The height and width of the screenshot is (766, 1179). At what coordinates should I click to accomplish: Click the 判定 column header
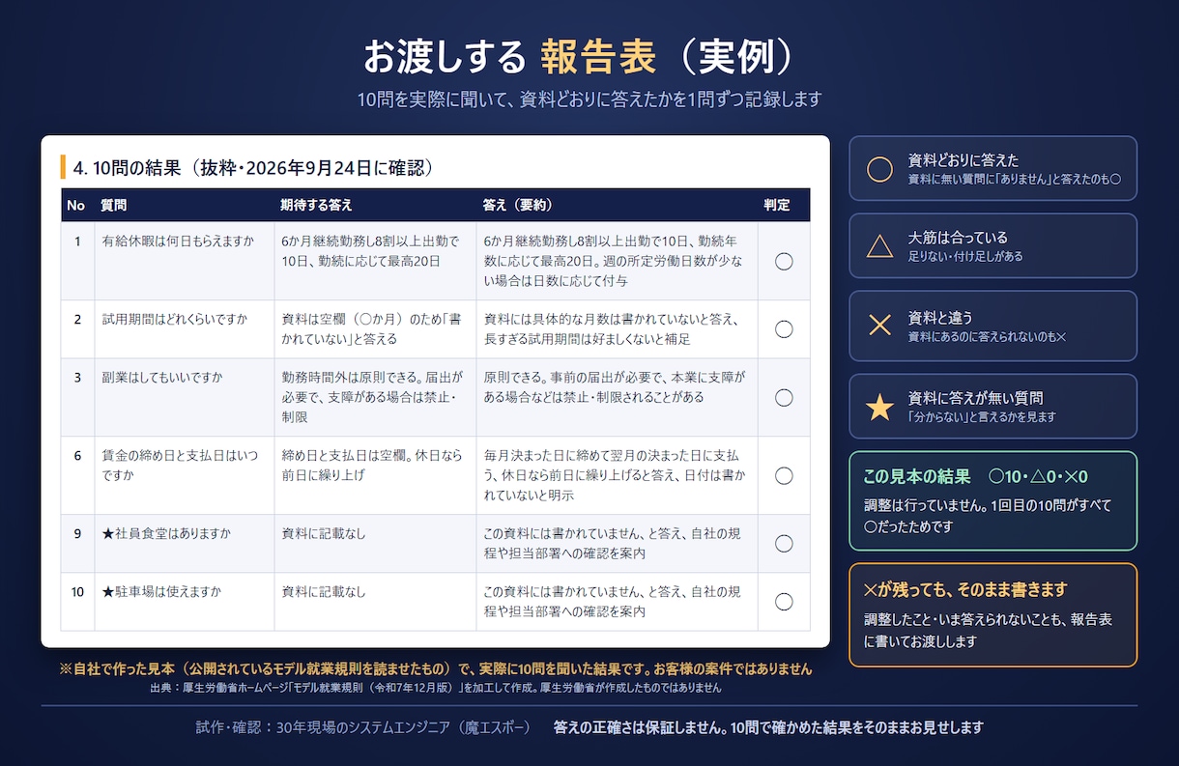click(x=776, y=205)
